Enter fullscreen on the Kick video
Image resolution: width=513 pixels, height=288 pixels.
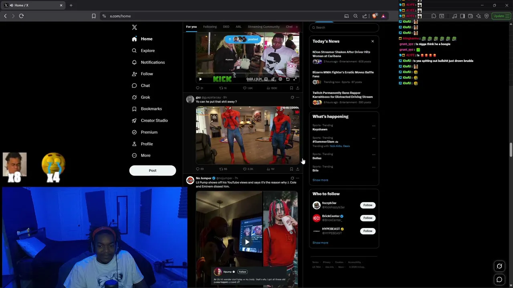click(295, 79)
